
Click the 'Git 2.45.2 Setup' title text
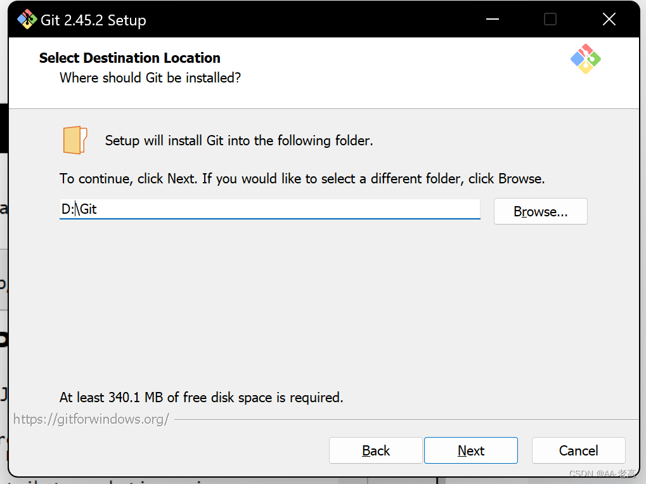coord(94,20)
